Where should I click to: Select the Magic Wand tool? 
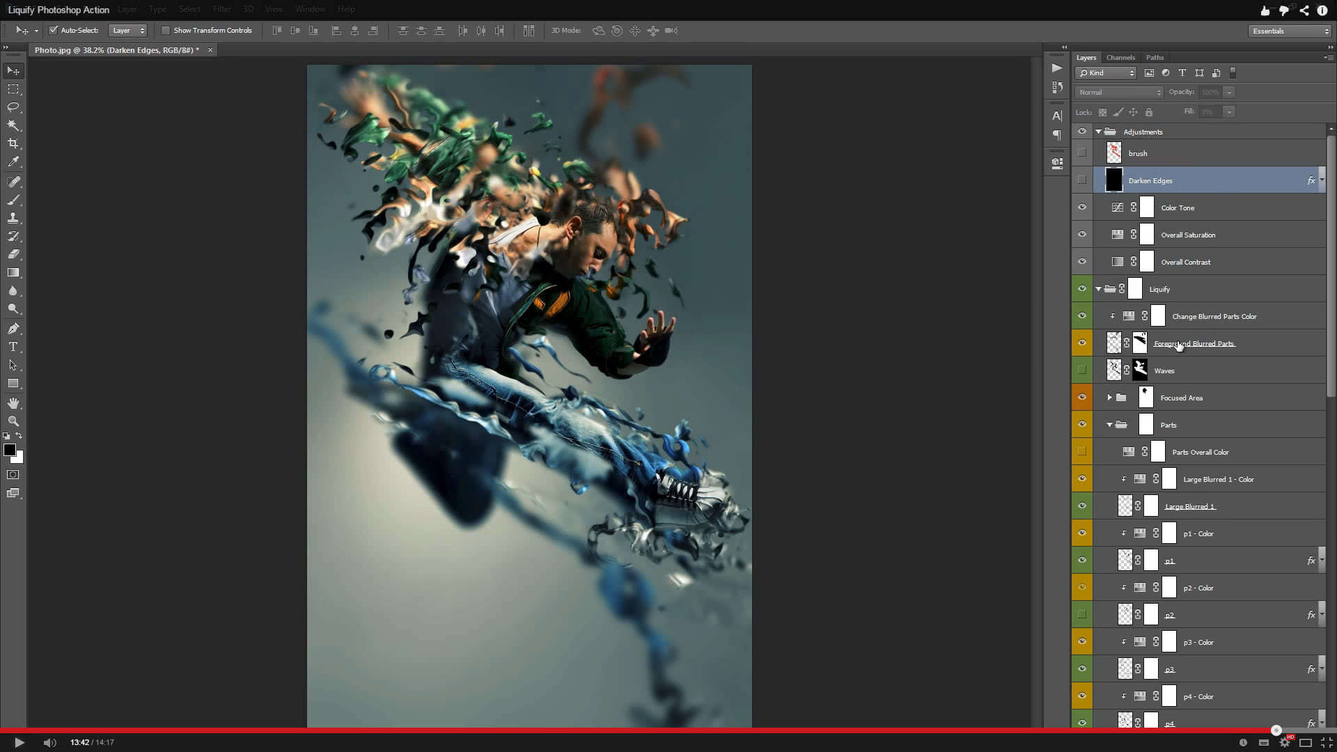[x=13, y=125]
